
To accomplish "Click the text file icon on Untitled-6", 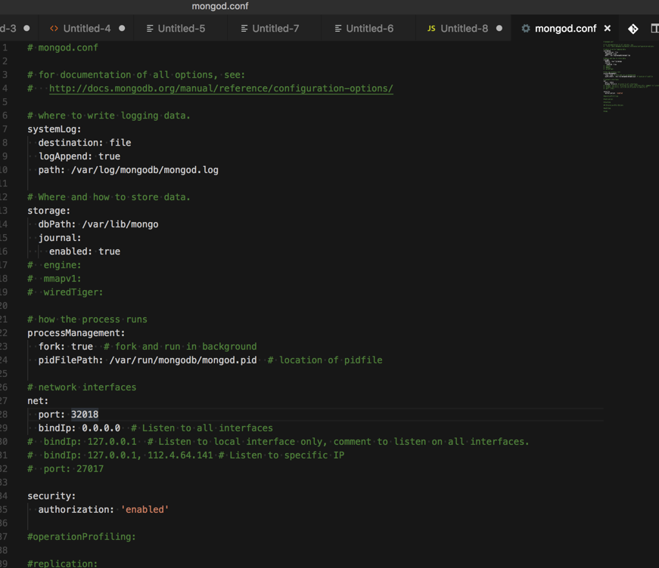I will tap(338, 29).
